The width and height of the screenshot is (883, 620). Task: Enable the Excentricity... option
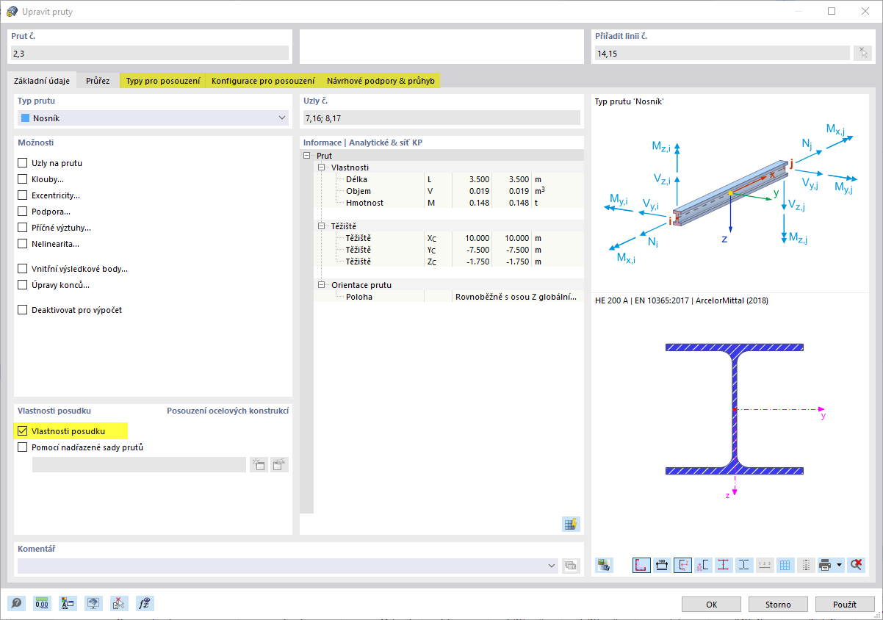pos(22,195)
